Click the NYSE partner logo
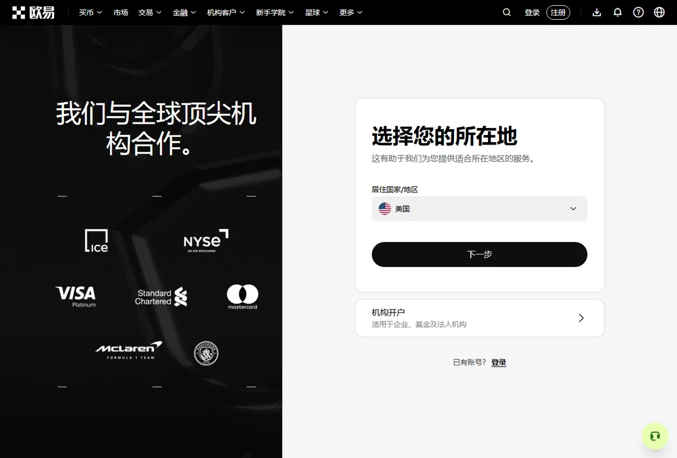Viewport: 677px width, 458px height. coord(206,241)
